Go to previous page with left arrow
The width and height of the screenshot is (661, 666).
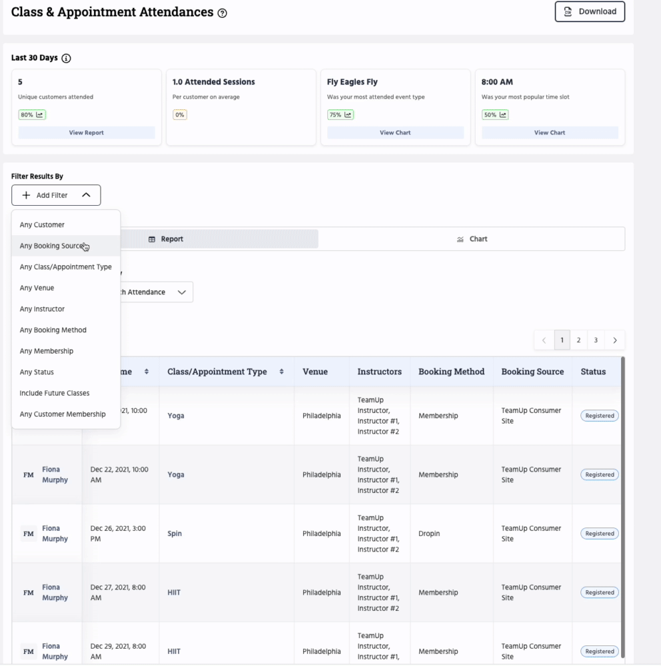544,340
